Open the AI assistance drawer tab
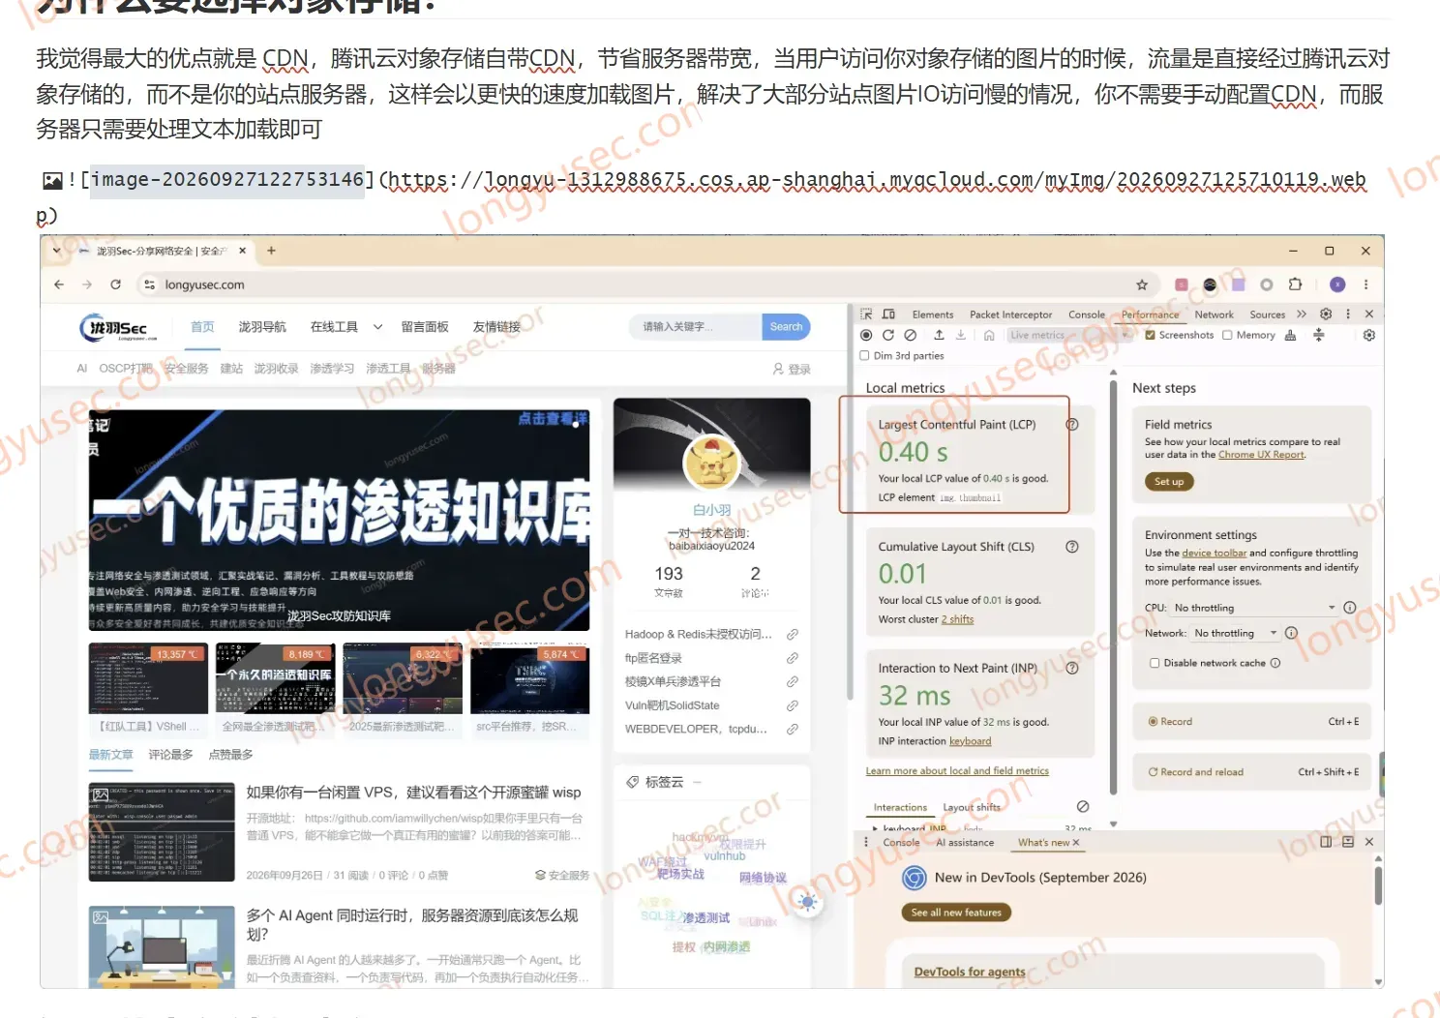 [x=965, y=843]
